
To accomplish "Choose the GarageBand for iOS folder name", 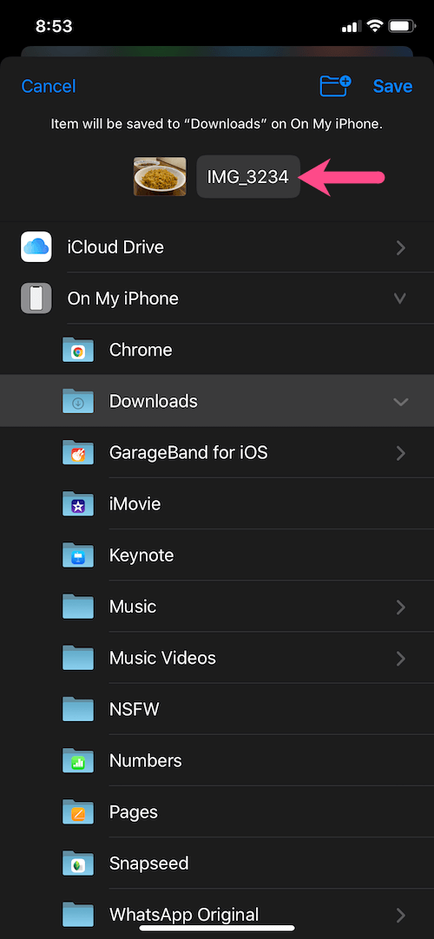I will point(188,453).
